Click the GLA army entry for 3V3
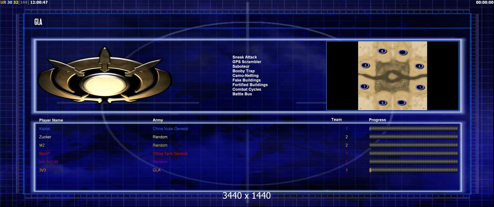This screenshot has width=494, height=207. click(157, 170)
